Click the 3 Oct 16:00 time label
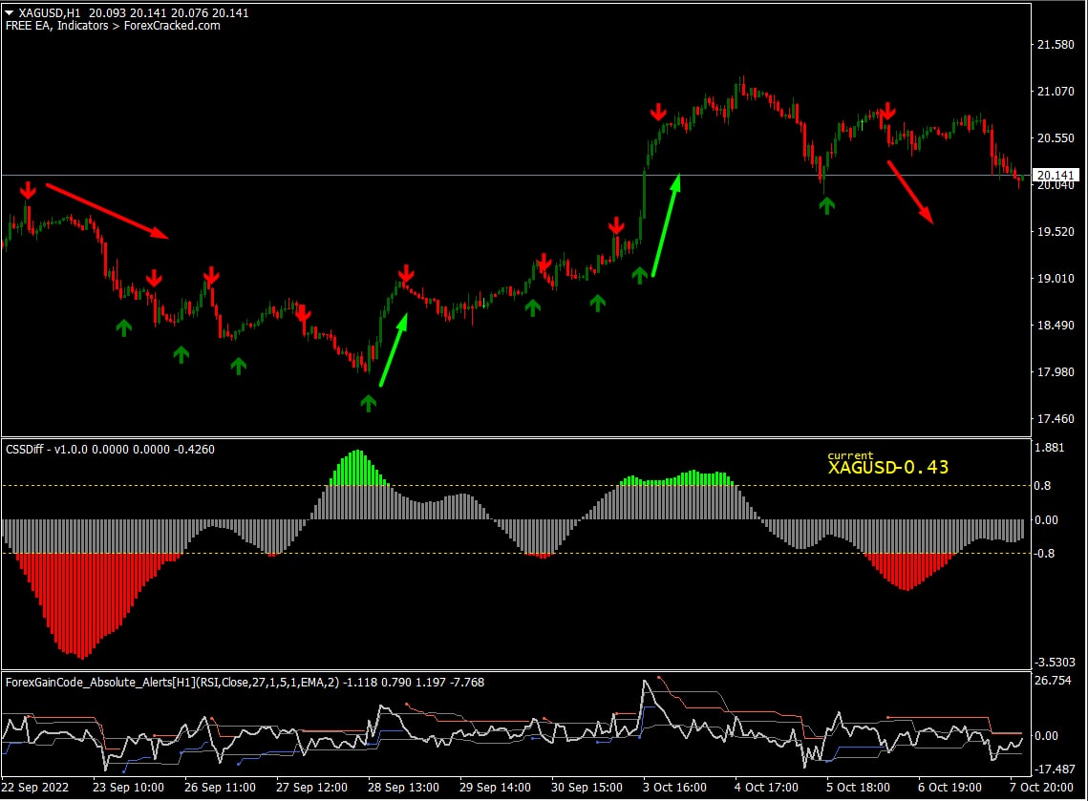The image size is (1088, 801). click(x=674, y=787)
